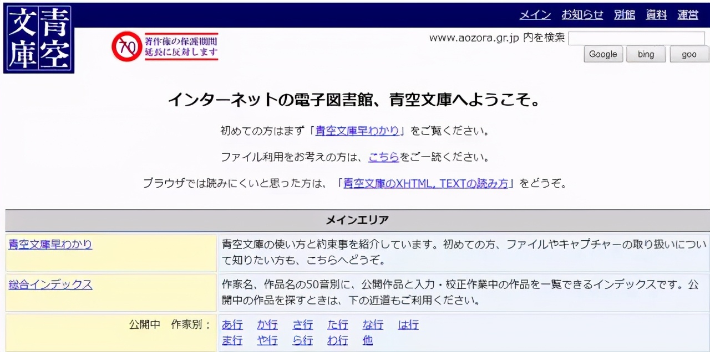Browse authors in や行

coord(267,340)
